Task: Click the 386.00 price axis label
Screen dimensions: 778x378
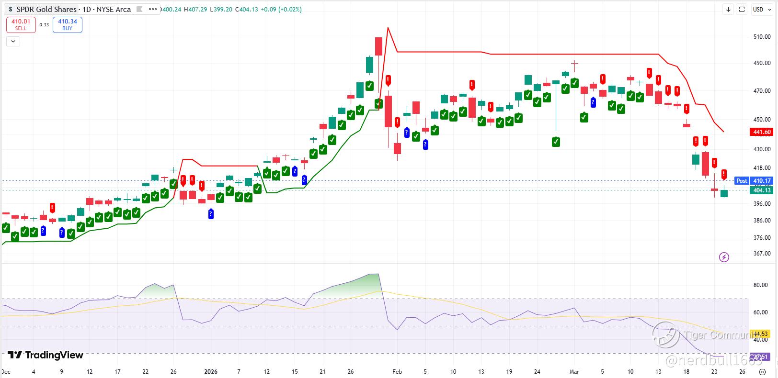Action: click(762, 221)
